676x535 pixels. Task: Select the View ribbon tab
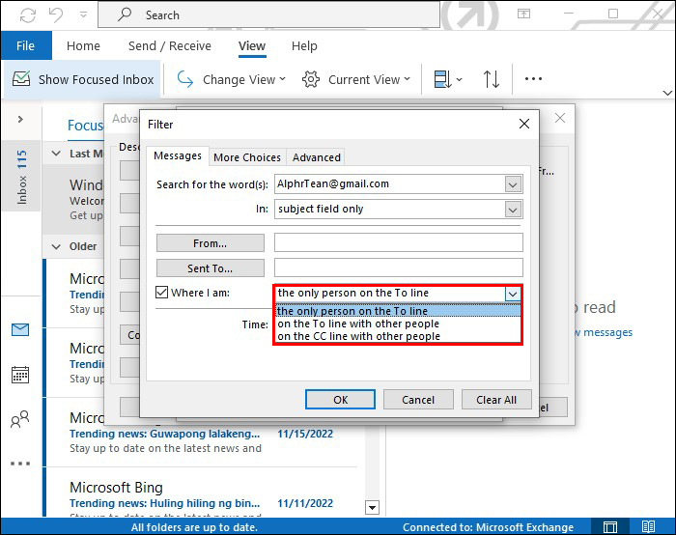pos(252,45)
